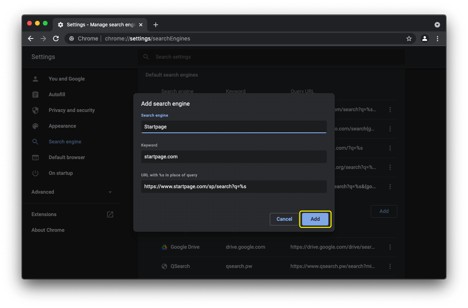Open Extensions link
This screenshot has height=308, width=468.
pyautogui.click(x=44, y=214)
